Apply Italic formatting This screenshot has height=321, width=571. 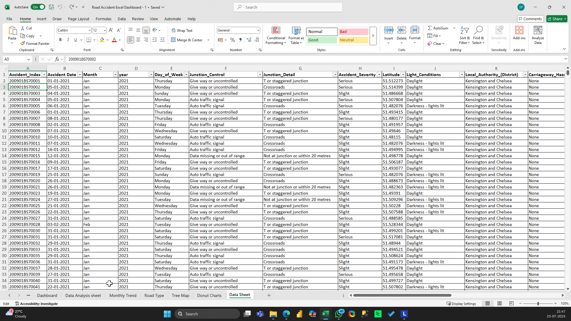click(68, 40)
